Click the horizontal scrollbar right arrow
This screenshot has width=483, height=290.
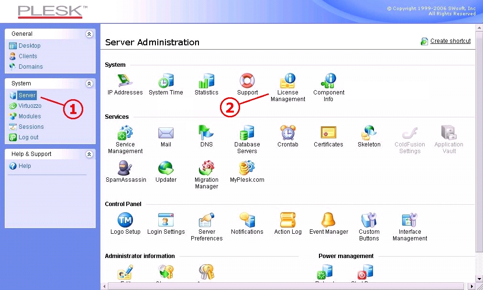click(472, 286)
